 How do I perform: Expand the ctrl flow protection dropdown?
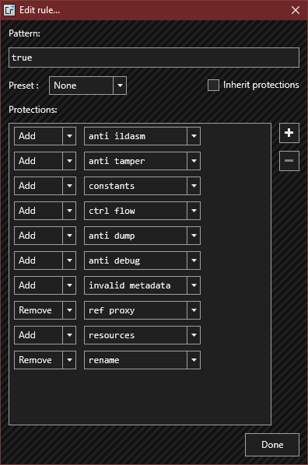[142, 211]
